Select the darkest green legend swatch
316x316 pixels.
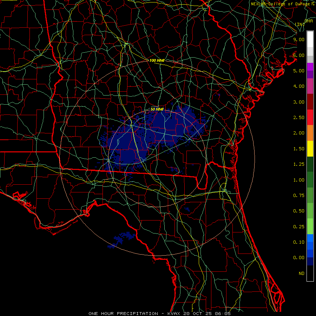(x=310, y=164)
